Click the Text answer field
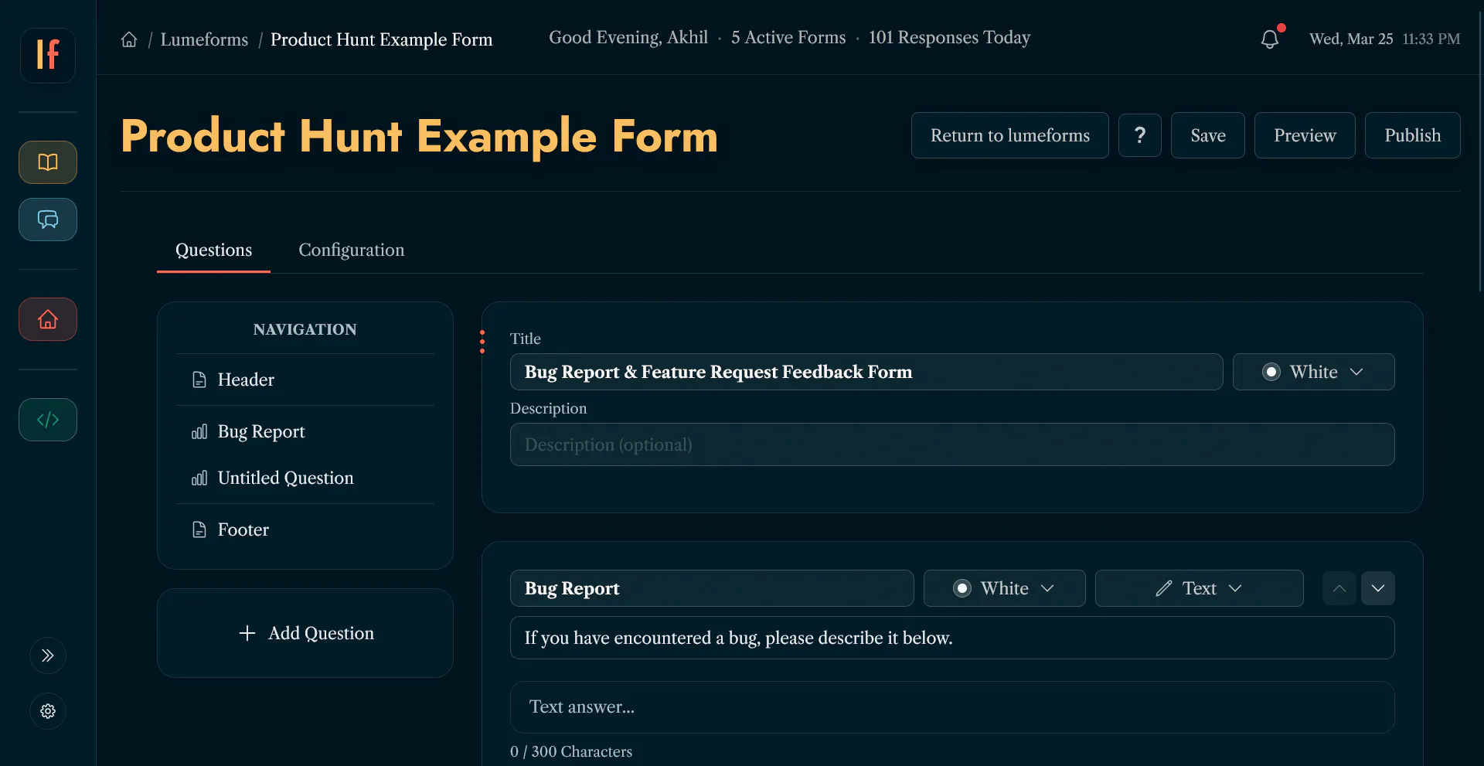This screenshot has width=1484, height=766. point(952,707)
